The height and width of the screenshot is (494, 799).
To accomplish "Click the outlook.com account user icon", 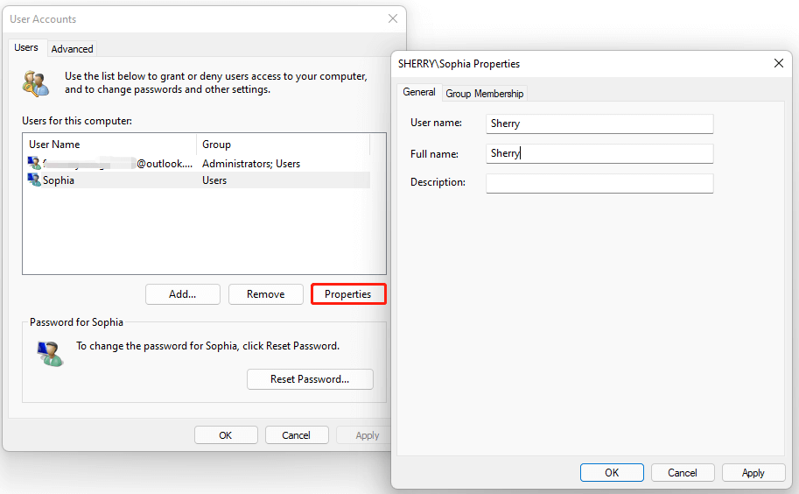I will tap(34, 163).
